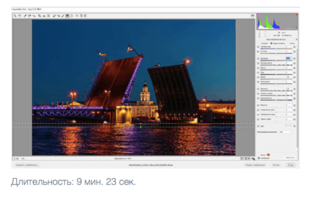315x206 pixels.
Task: Select the Crop tool
Action: pyautogui.click(x=40, y=16)
